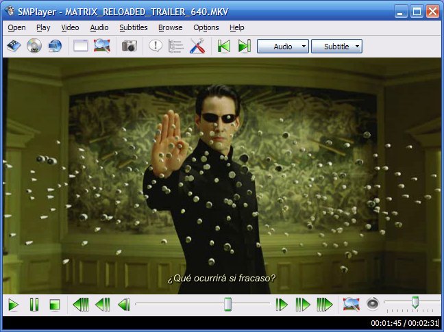
Task: Jump to previous playlist item
Action: click(223, 46)
